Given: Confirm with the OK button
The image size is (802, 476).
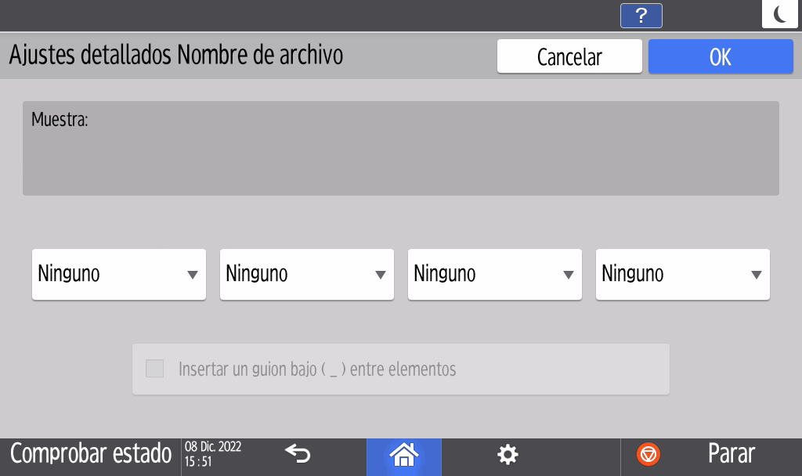Looking at the screenshot, I should coord(721,57).
